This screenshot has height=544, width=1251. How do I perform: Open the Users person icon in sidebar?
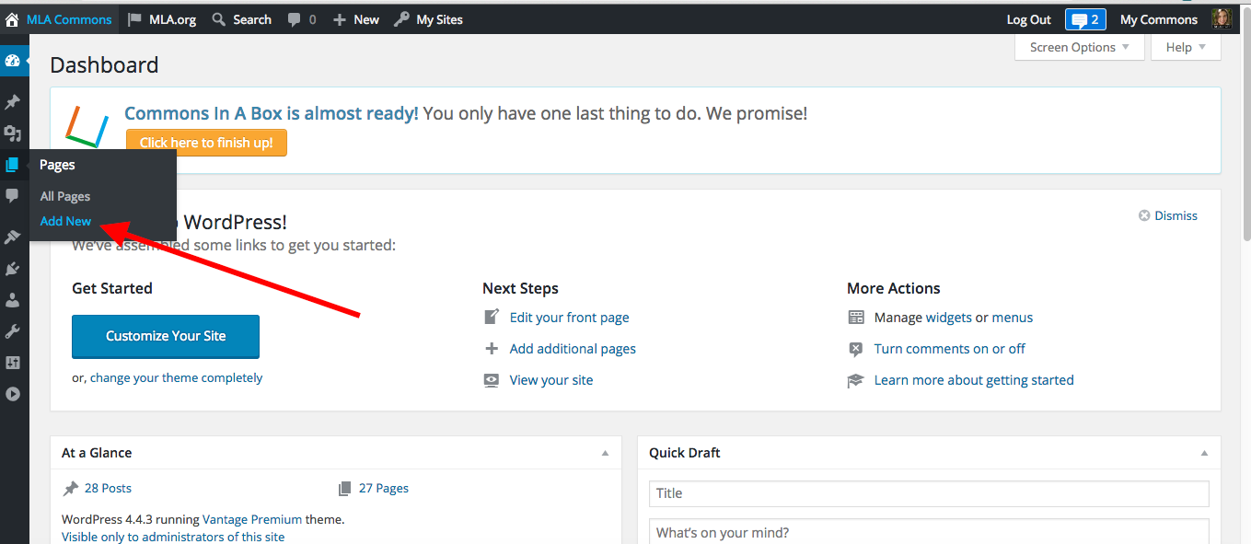coord(13,300)
